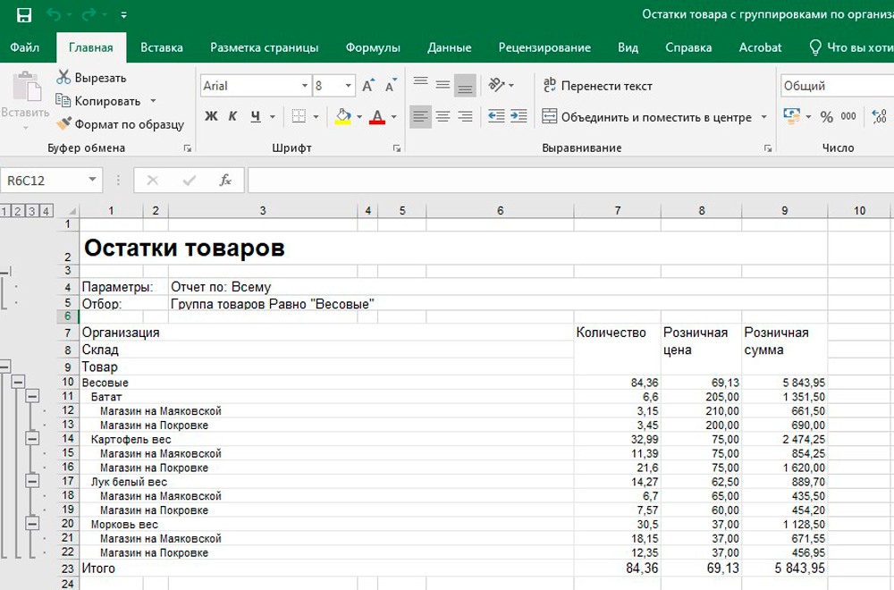Open the Вставка ribbon tab
894x590 pixels.
162,47
